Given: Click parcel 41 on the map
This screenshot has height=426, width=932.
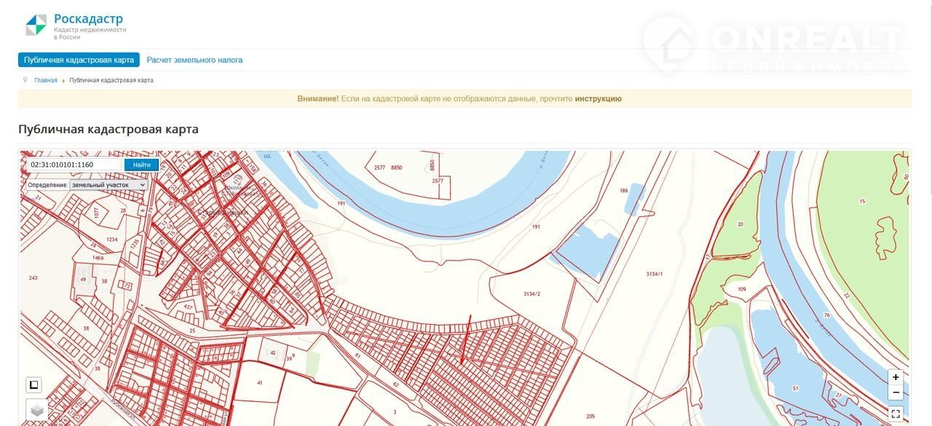Looking at the screenshot, I should pyautogui.click(x=259, y=382).
